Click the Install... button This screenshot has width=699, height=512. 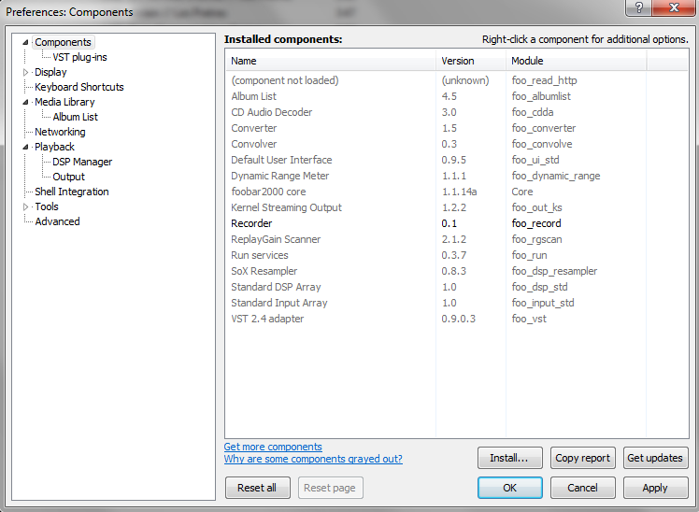click(510, 458)
